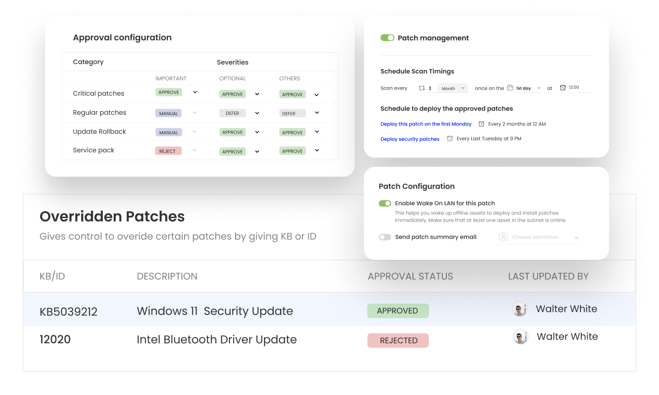Click Walter White avatar in 12020 row
The height and width of the screenshot is (395, 659).
click(x=520, y=337)
